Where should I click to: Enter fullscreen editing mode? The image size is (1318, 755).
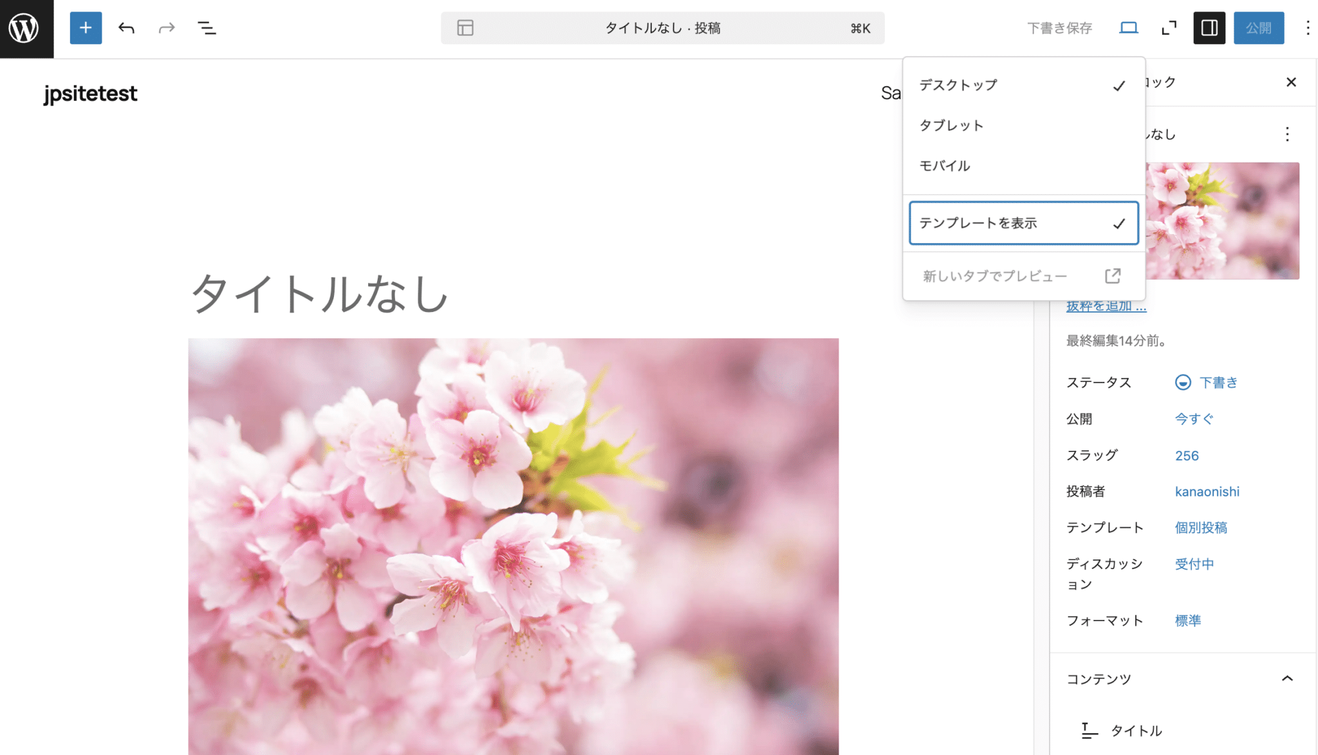(x=1169, y=28)
